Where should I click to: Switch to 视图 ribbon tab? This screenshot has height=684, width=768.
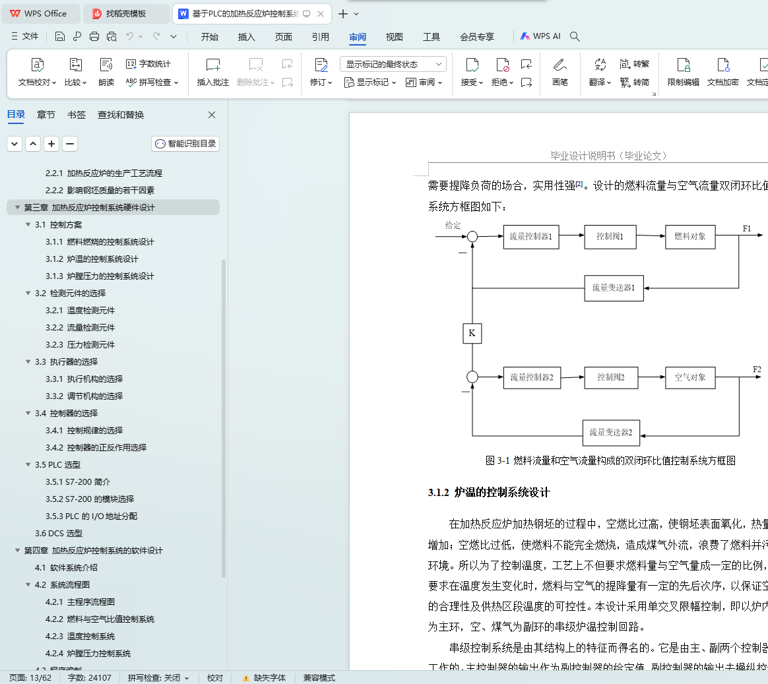point(395,37)
